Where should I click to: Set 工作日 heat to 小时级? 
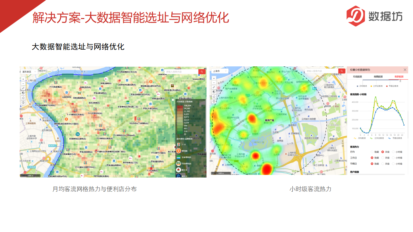(393, 158)
